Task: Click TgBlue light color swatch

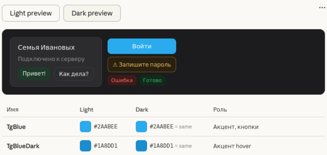Action: pyautogui.click(x=86, y=127)
